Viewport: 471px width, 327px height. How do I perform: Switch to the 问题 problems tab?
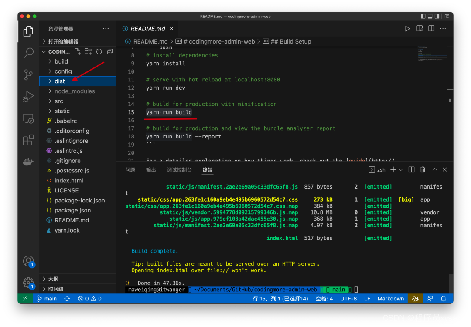130,170
